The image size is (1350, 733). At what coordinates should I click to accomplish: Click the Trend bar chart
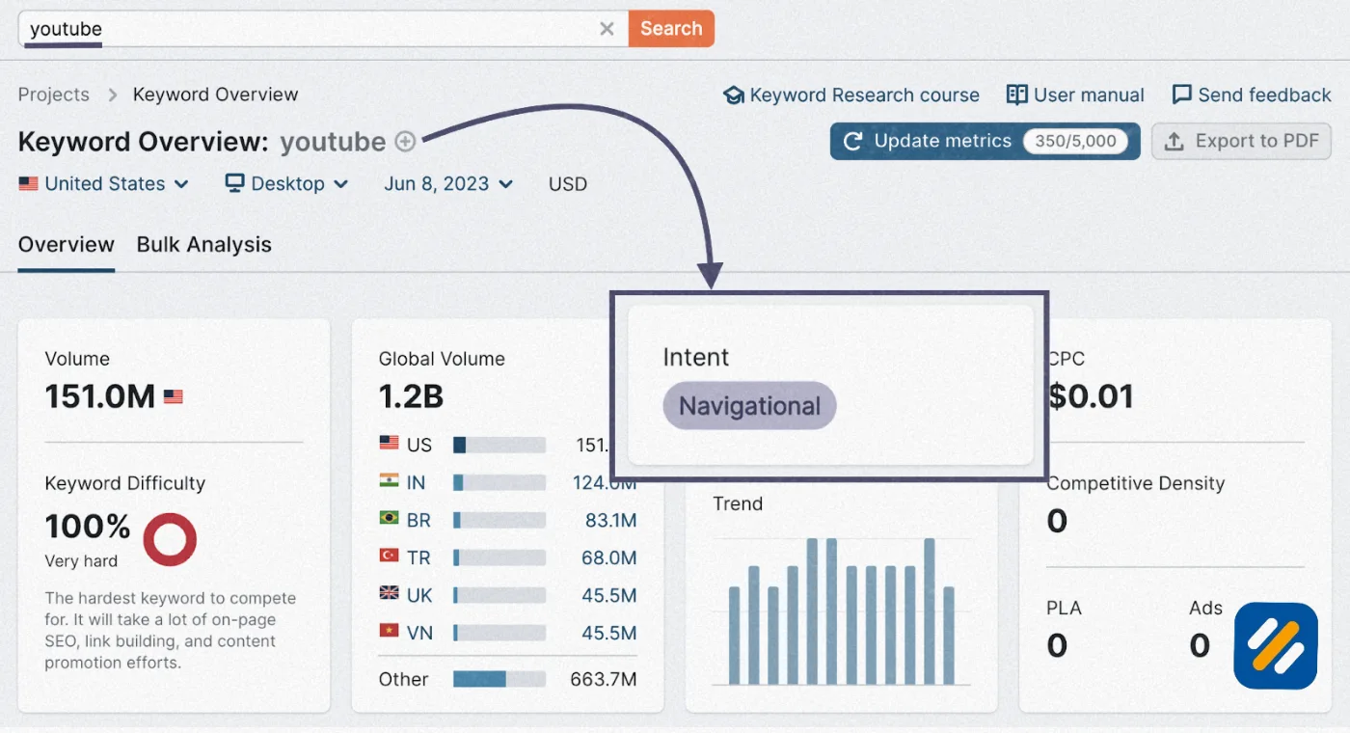[842, 611]
